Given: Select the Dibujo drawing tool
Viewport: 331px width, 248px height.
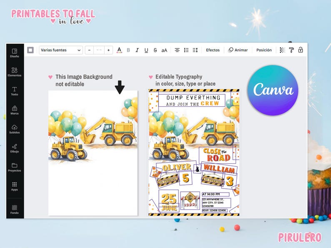Looking at the screenshot, I should click(14, 148).
